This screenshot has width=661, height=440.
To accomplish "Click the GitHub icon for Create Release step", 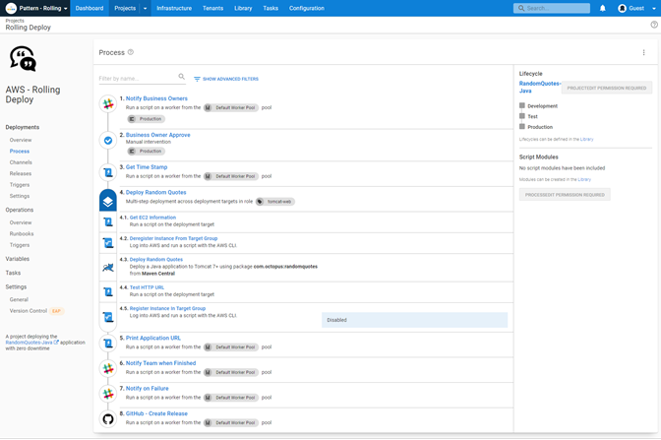I will 108,419.
